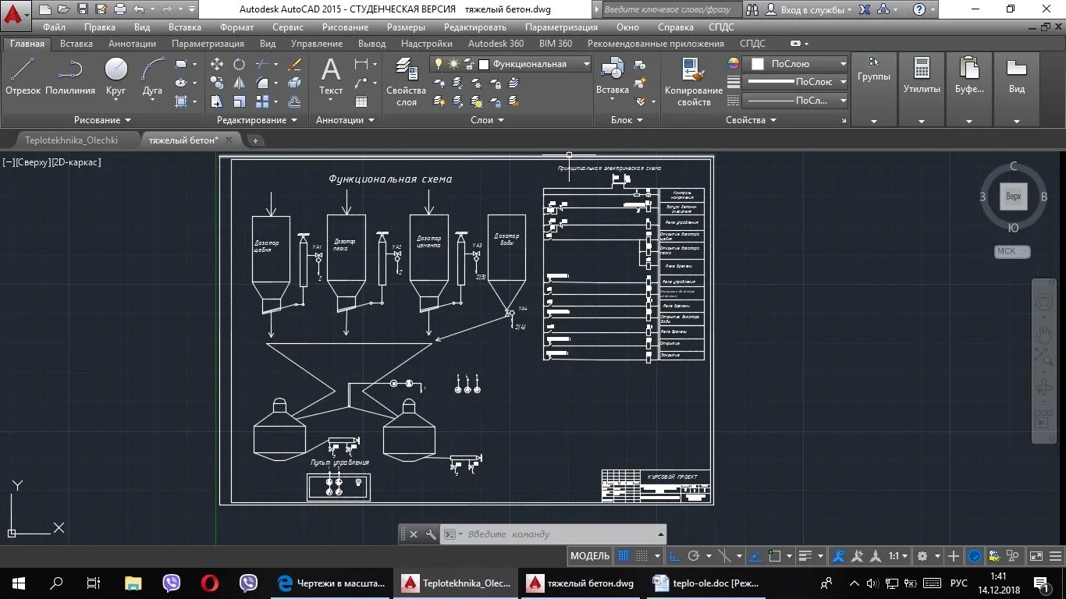The height and width of the screenshot is (599, 1066).
Task: Activate the Rotate tool icon
Action: pos(239,64)
